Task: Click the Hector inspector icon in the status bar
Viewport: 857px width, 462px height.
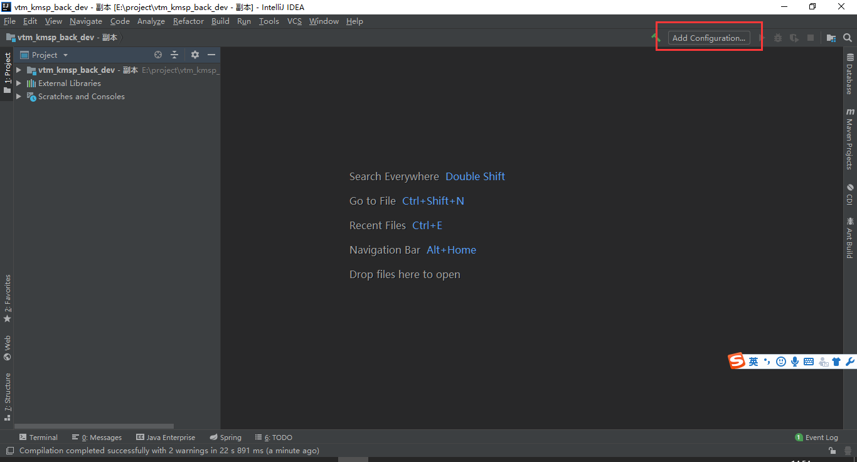Action: (847, 451)
